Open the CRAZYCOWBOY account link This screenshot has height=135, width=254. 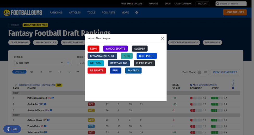click(183, 4)
